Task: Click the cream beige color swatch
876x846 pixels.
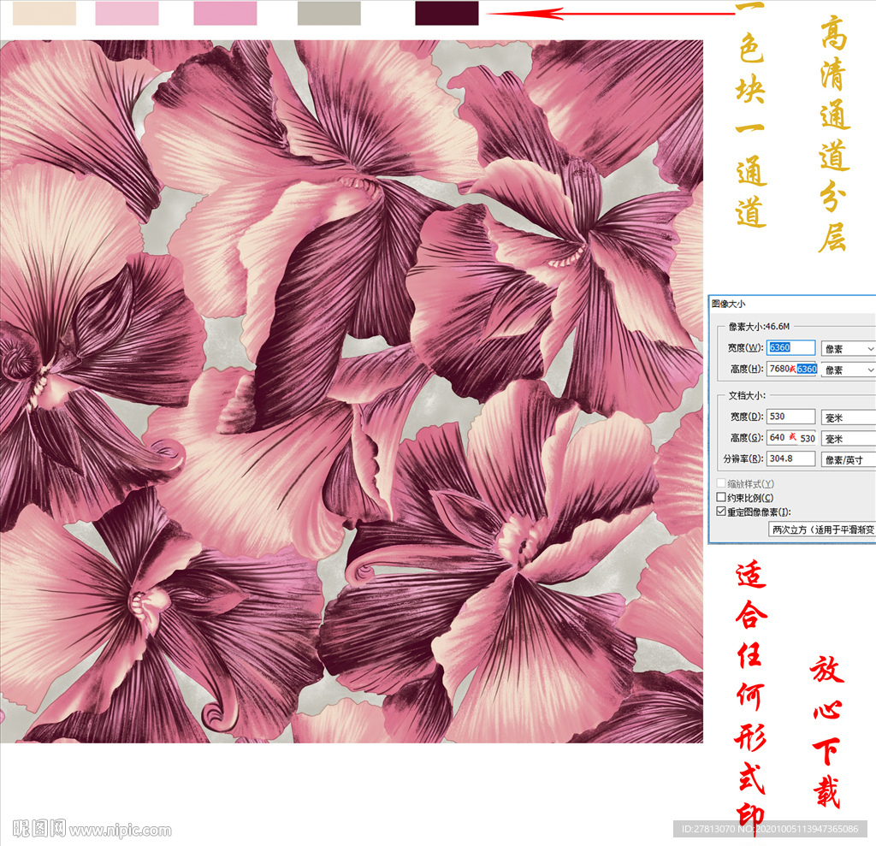Action: pyautogui.click(x=44, y=13)
